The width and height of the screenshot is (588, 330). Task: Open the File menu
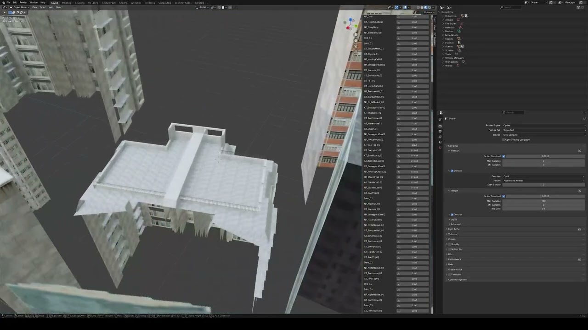click(8, 2)
